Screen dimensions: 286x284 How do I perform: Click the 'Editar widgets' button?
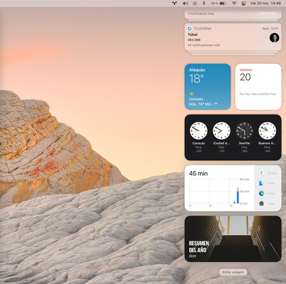pyautogui.click(x=233, y=272)
